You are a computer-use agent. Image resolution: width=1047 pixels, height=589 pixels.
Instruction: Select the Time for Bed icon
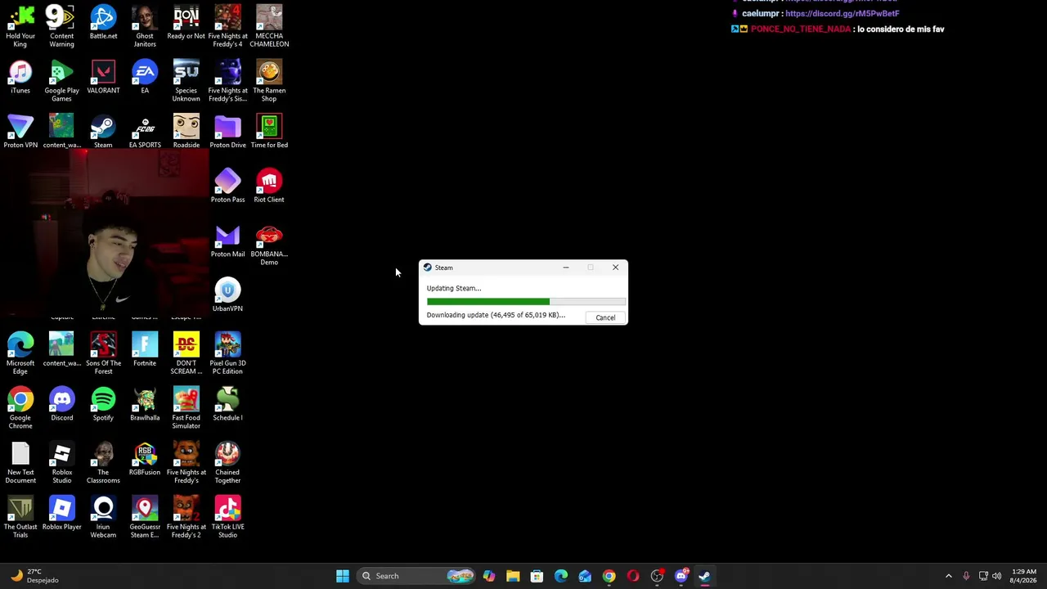click(x=269, y=132)
